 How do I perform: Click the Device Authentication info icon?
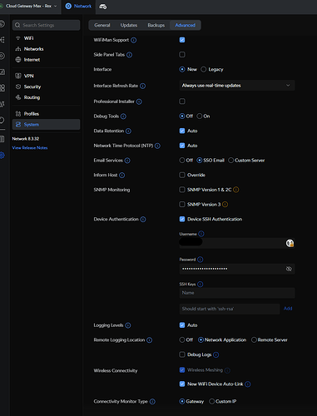coord(143,220)
